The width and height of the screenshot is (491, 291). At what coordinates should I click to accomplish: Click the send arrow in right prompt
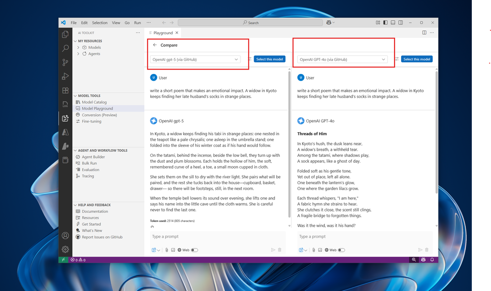(x=420, y=250)
